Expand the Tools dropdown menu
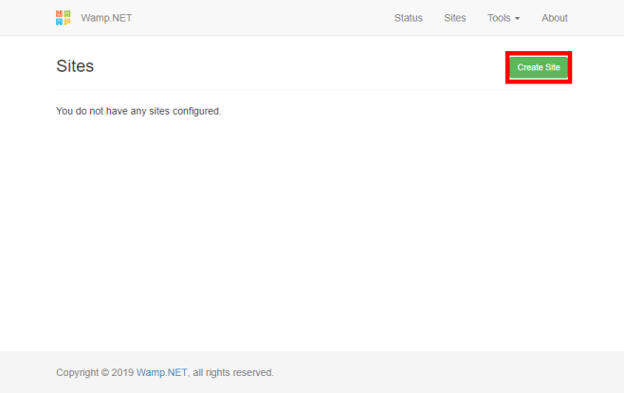 (x=504, y=18)
